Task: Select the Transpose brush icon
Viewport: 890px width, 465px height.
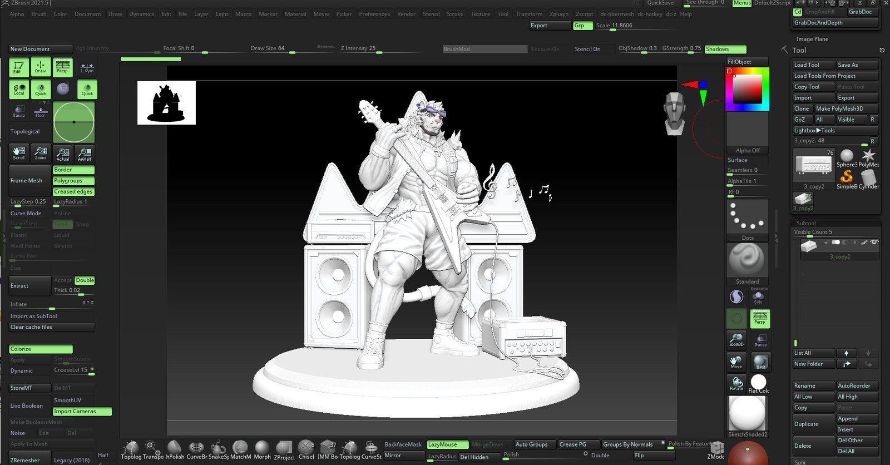Action: (x=154, y=449)
